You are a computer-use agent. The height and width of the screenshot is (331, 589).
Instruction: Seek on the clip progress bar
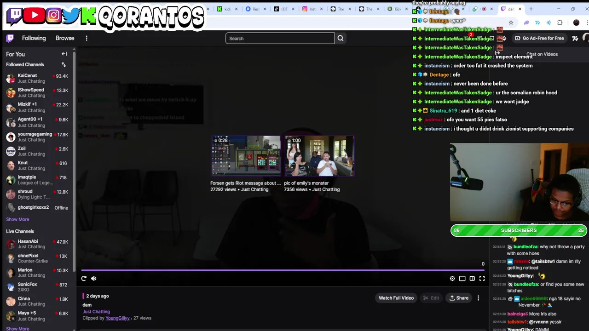[282, 270]
